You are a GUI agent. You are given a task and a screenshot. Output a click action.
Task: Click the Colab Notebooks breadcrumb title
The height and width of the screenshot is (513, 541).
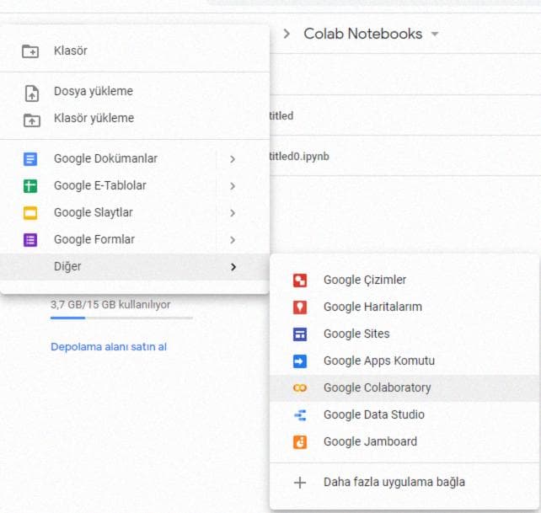tap(363, 34)
